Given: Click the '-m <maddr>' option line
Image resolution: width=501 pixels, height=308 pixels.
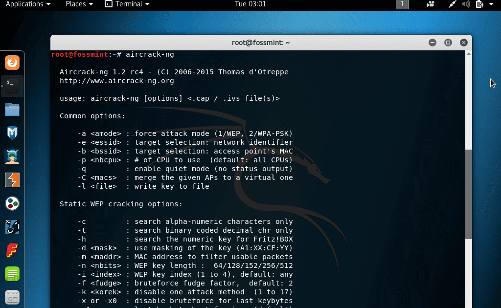Looking at the screenshot, I should [x=185, y=257].
